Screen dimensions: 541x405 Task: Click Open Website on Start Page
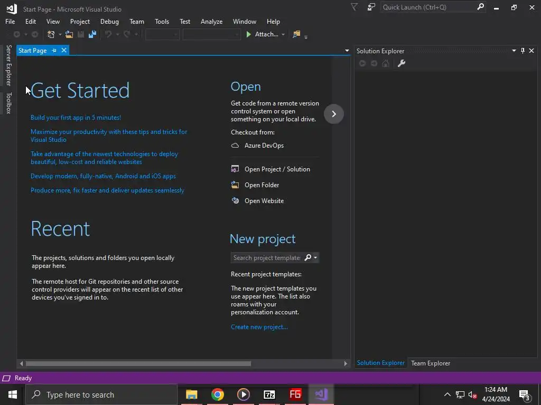(257, 201)
